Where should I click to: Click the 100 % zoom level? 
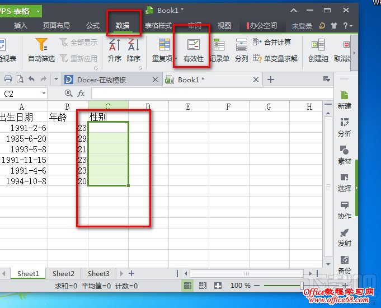tap(241, 286)
